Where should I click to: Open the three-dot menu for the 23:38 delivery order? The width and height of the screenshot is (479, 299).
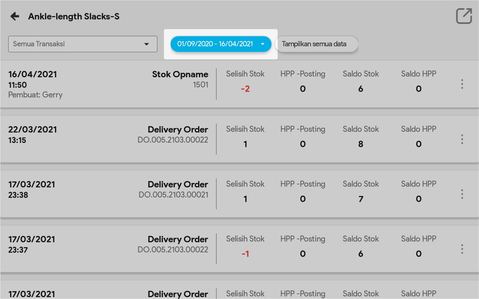[462, 194]
